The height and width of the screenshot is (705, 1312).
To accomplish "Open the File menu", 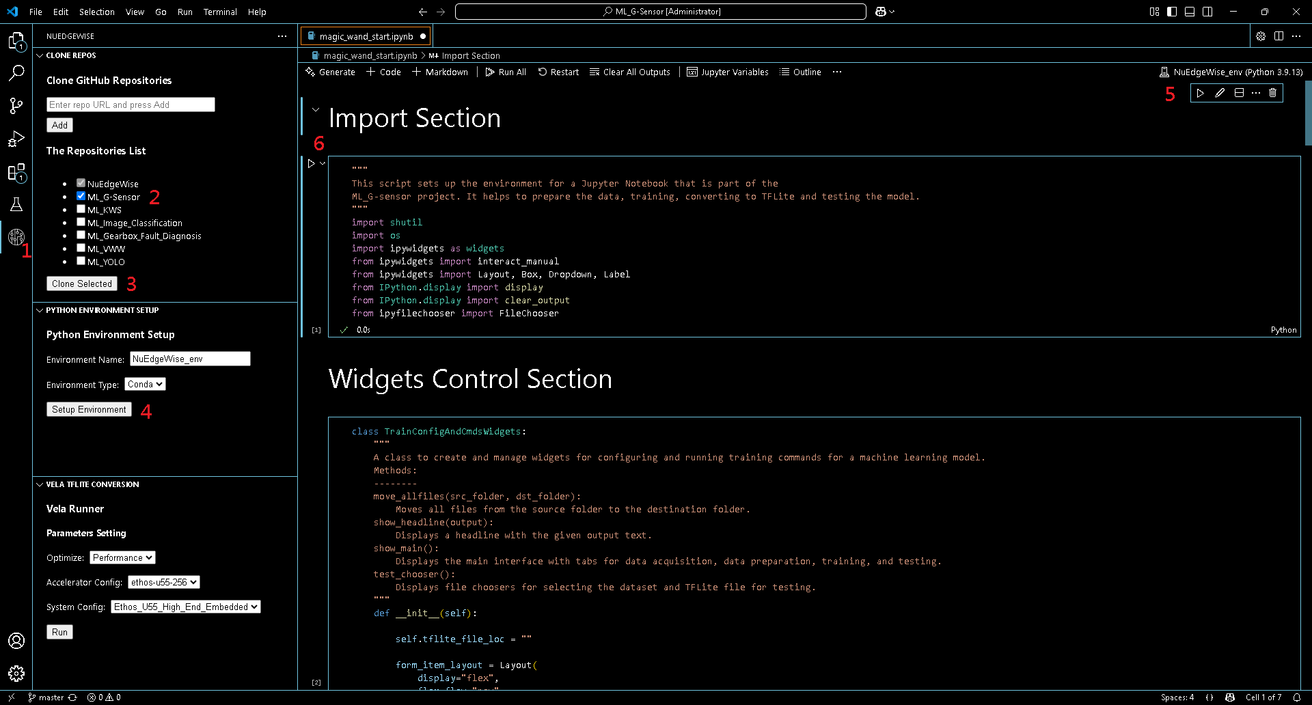I will pos(36,12).
